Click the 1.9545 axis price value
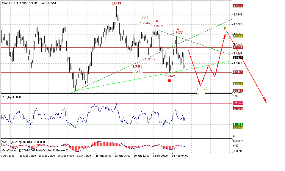Viewport: 285px width, 171px height. (x=238, y=54)
